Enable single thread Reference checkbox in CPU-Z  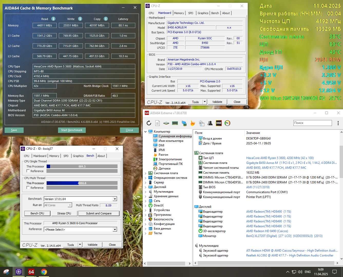click(x=28, y=171)
